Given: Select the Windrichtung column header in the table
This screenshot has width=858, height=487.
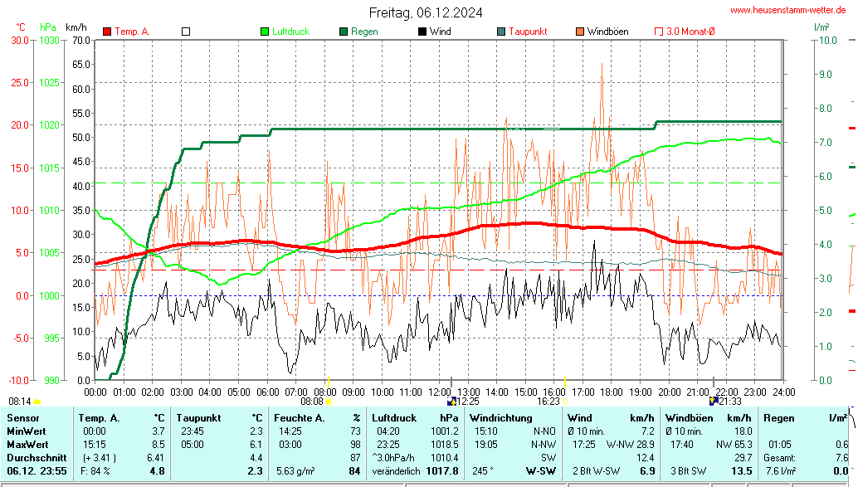Looking at the screenshot, I should (500, 418).
